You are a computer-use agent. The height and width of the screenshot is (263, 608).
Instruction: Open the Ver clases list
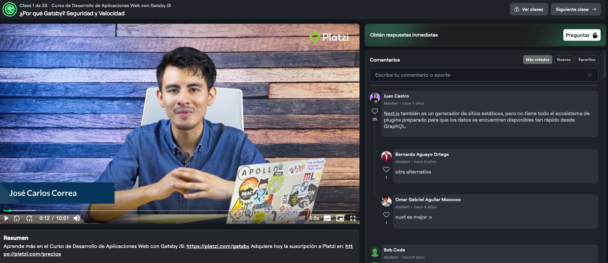pos(529,9)
